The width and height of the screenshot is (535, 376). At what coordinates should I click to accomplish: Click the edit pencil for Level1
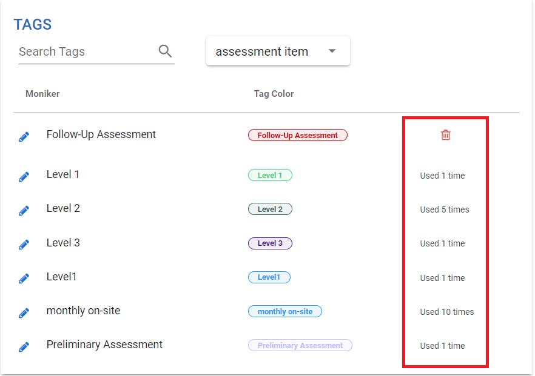point(24,279)
